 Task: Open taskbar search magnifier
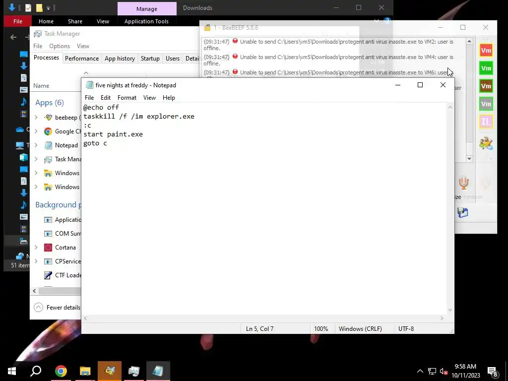[x=36, y=371]
